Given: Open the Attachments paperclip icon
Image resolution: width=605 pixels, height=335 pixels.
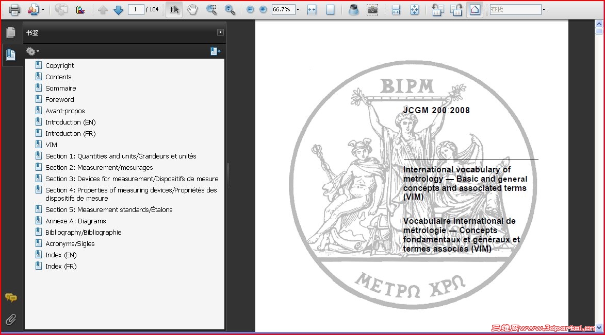Looking at the screenshot, I should pyautogui.click(x=11, y=319).
